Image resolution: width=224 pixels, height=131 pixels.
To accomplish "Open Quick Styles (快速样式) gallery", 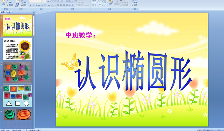I will point(116,3).
